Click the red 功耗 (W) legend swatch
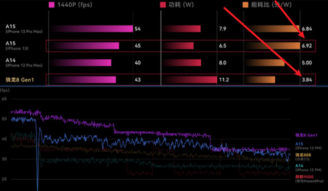The width and height of the screenshot is (328, 191). click(163, 5)
